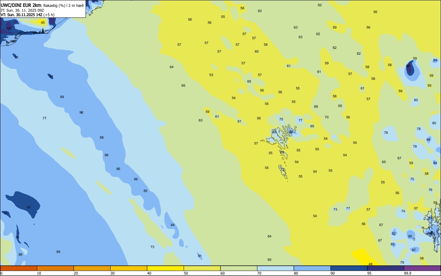Click the purple legend swatch above 99.9

pos(422,268)
